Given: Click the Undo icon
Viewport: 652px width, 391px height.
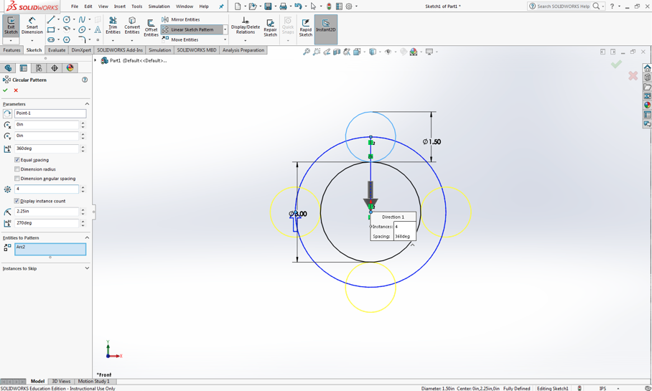Looking at the screenshot, I should (298, 6).
